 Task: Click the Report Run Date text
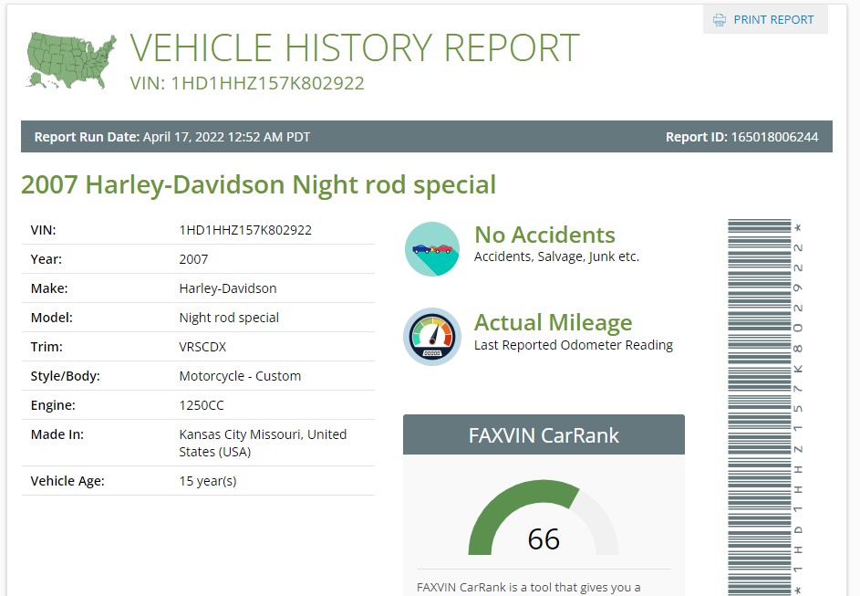click(x=172, y=137)
